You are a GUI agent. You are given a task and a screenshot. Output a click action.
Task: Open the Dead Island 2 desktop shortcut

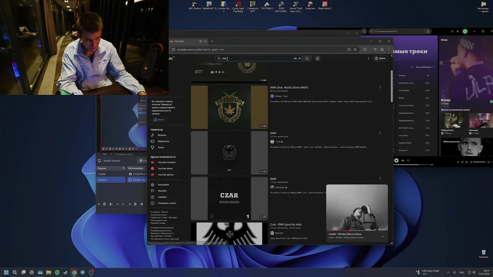point(325,6)
